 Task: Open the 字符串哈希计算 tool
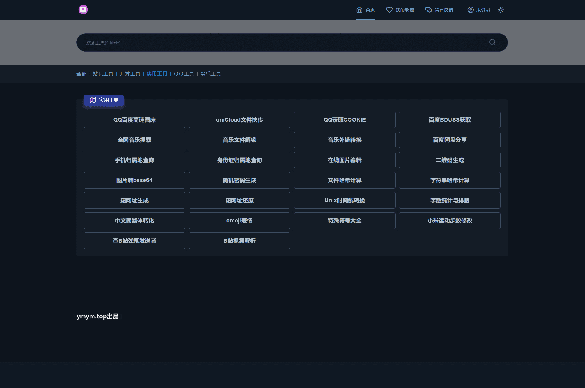[450, 180]
